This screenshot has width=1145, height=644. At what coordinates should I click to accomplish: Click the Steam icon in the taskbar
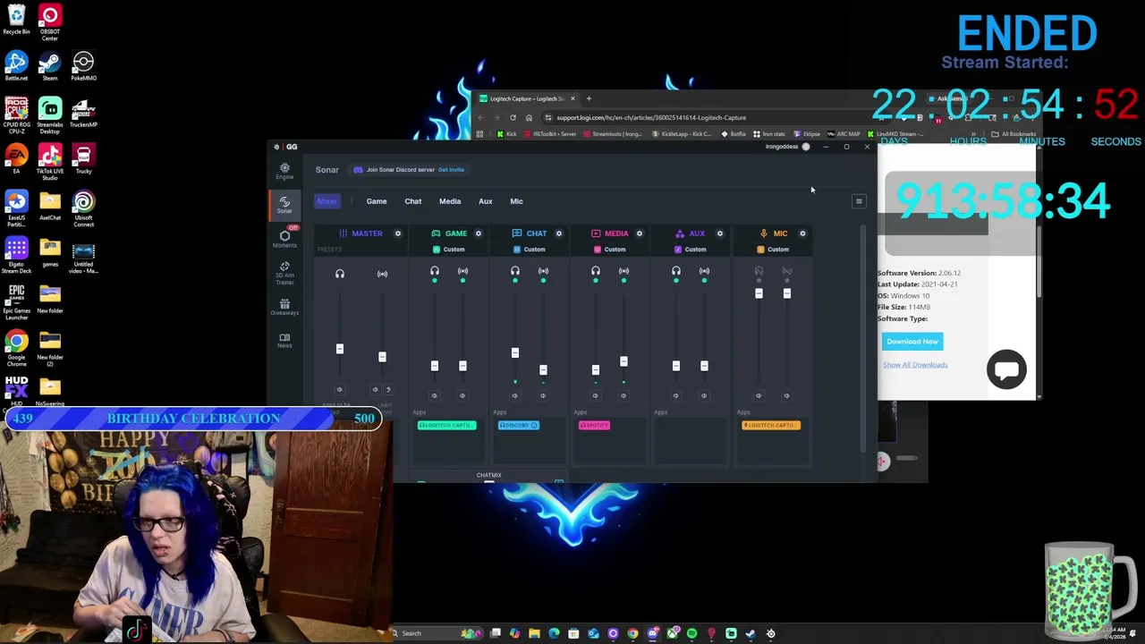pos(751,633)
